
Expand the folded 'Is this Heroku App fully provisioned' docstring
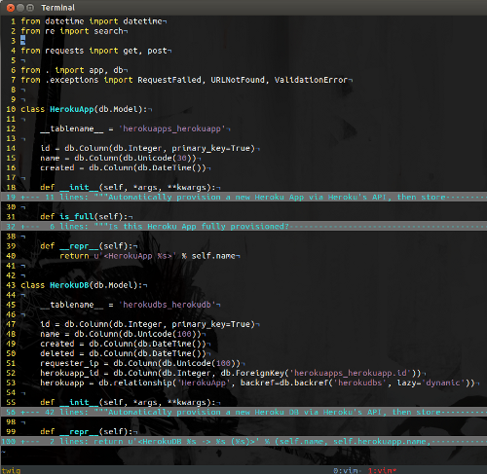pyautogui.click(x=243, y=226)
